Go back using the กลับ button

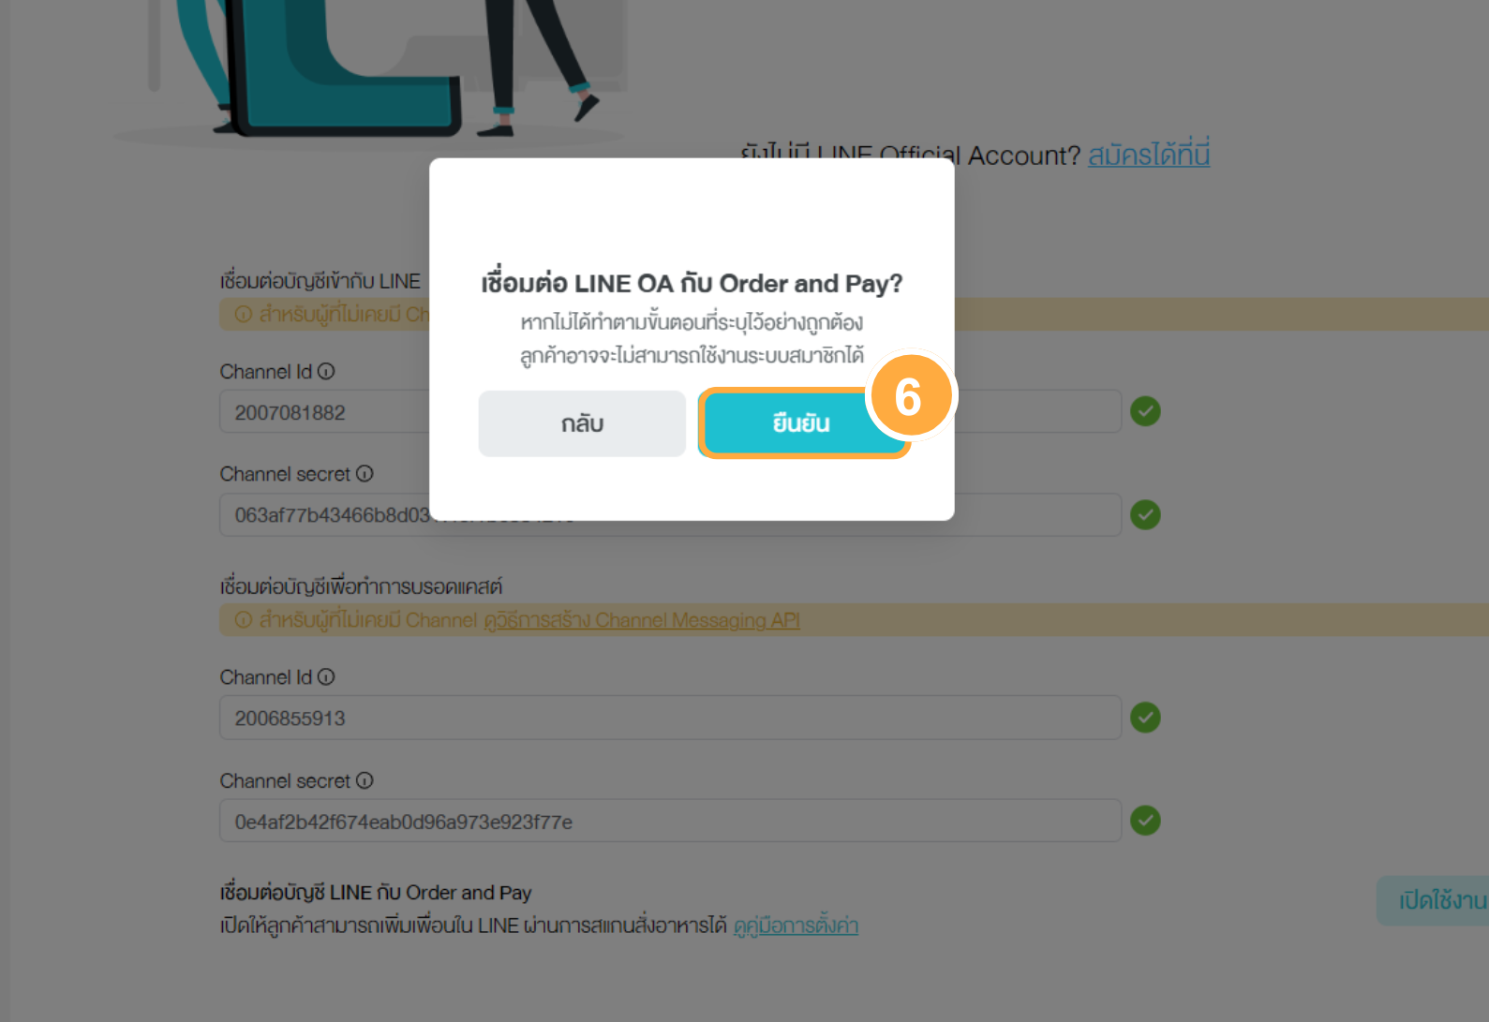pyautogui.click(x=582, y=423)
